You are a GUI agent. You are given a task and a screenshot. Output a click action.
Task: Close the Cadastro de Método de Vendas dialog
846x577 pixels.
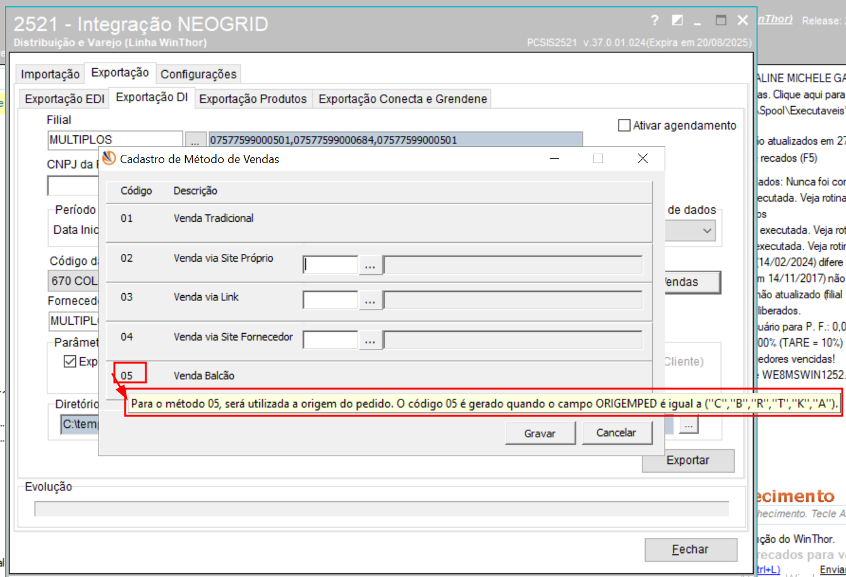point(643,159)
